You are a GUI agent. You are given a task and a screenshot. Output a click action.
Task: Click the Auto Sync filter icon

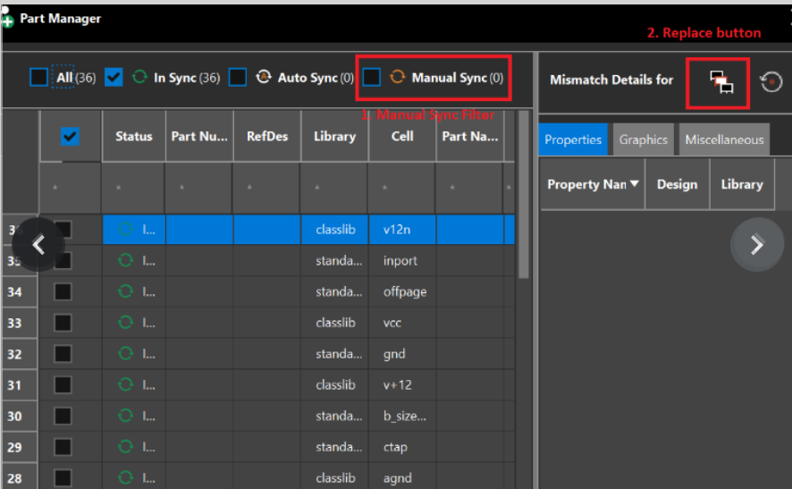coord(263,78)
